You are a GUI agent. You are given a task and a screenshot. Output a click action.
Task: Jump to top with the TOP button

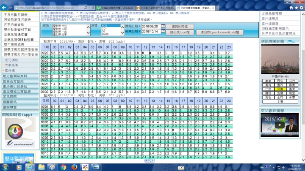click(x=150, y=161)
